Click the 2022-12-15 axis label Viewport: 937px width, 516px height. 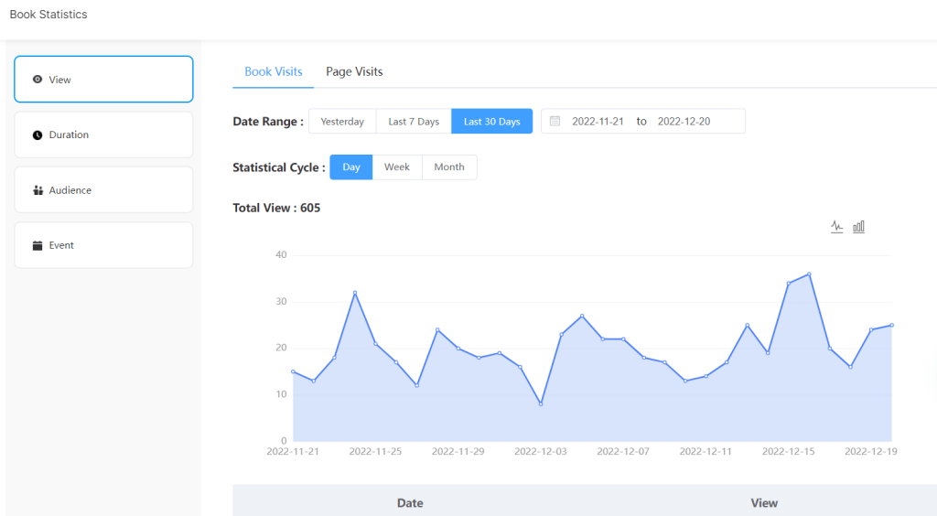point(788,452)
